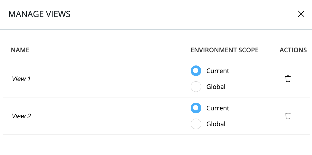Click the ENVIRONMENT SCOPE column header
Screen dimensions: 312x155
(224, 50)
